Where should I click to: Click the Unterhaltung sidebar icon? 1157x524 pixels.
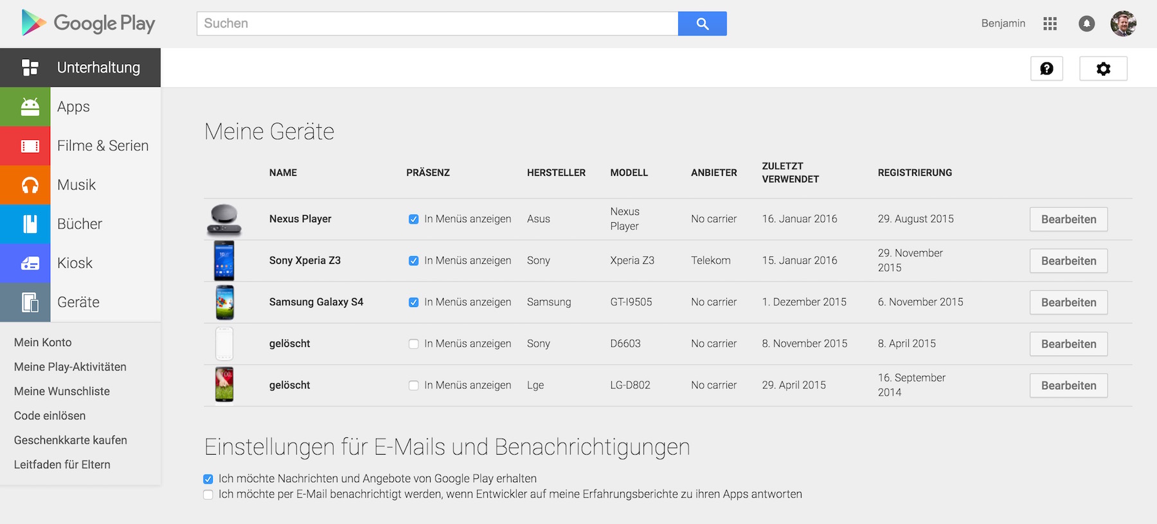coord(30,67)
